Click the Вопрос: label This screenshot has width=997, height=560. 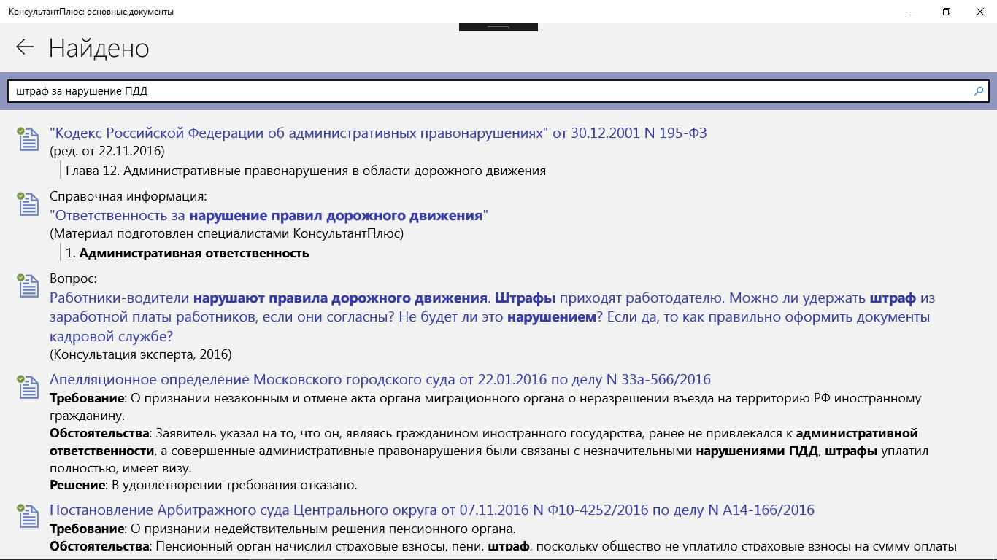pos(73,279)
